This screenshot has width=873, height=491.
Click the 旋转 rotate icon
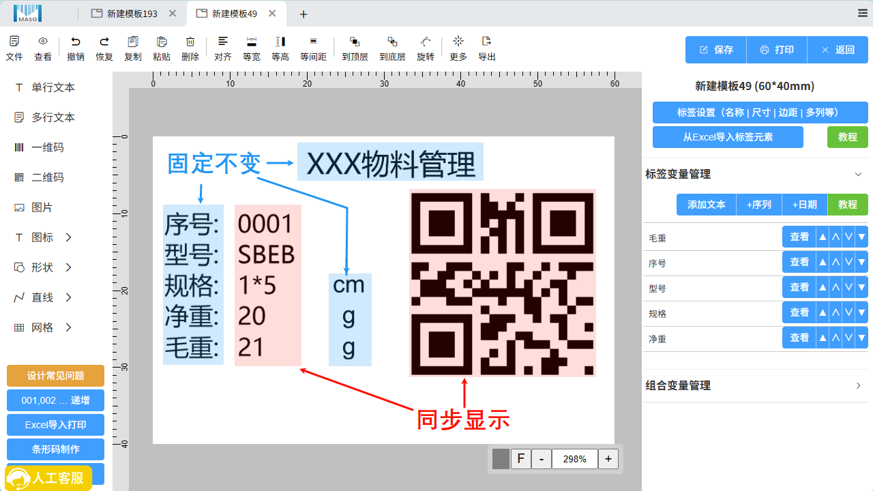pyautogui.click(x=426, y=42)
